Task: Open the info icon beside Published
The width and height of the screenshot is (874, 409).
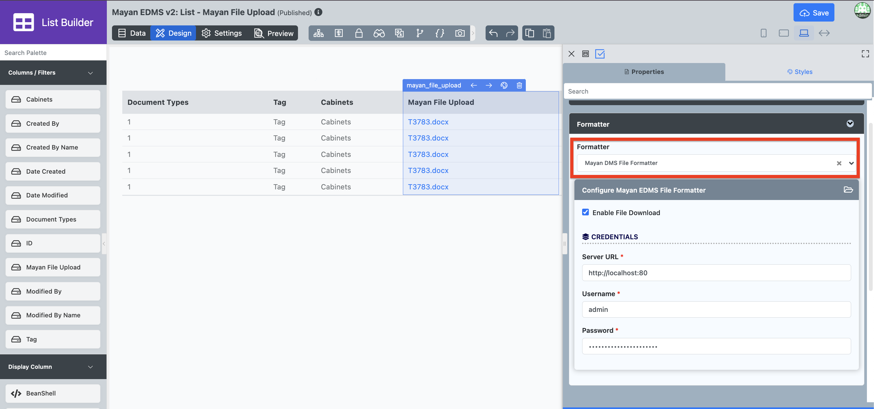Action: [318, 12]
